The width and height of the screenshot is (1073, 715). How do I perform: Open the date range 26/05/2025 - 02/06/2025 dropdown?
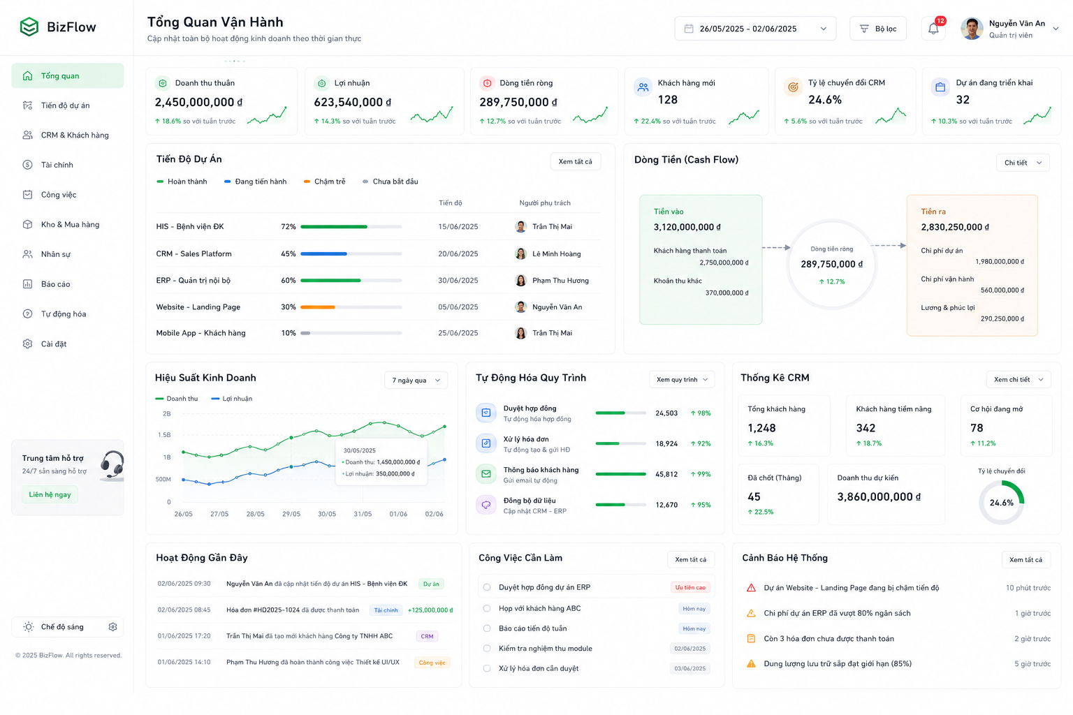pyautogui.click(x=755, y=29)
